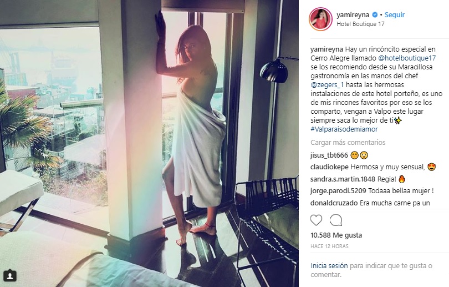Open the @zegers_1 mention
The image size is (449, 287).
(x=327, y=85)
